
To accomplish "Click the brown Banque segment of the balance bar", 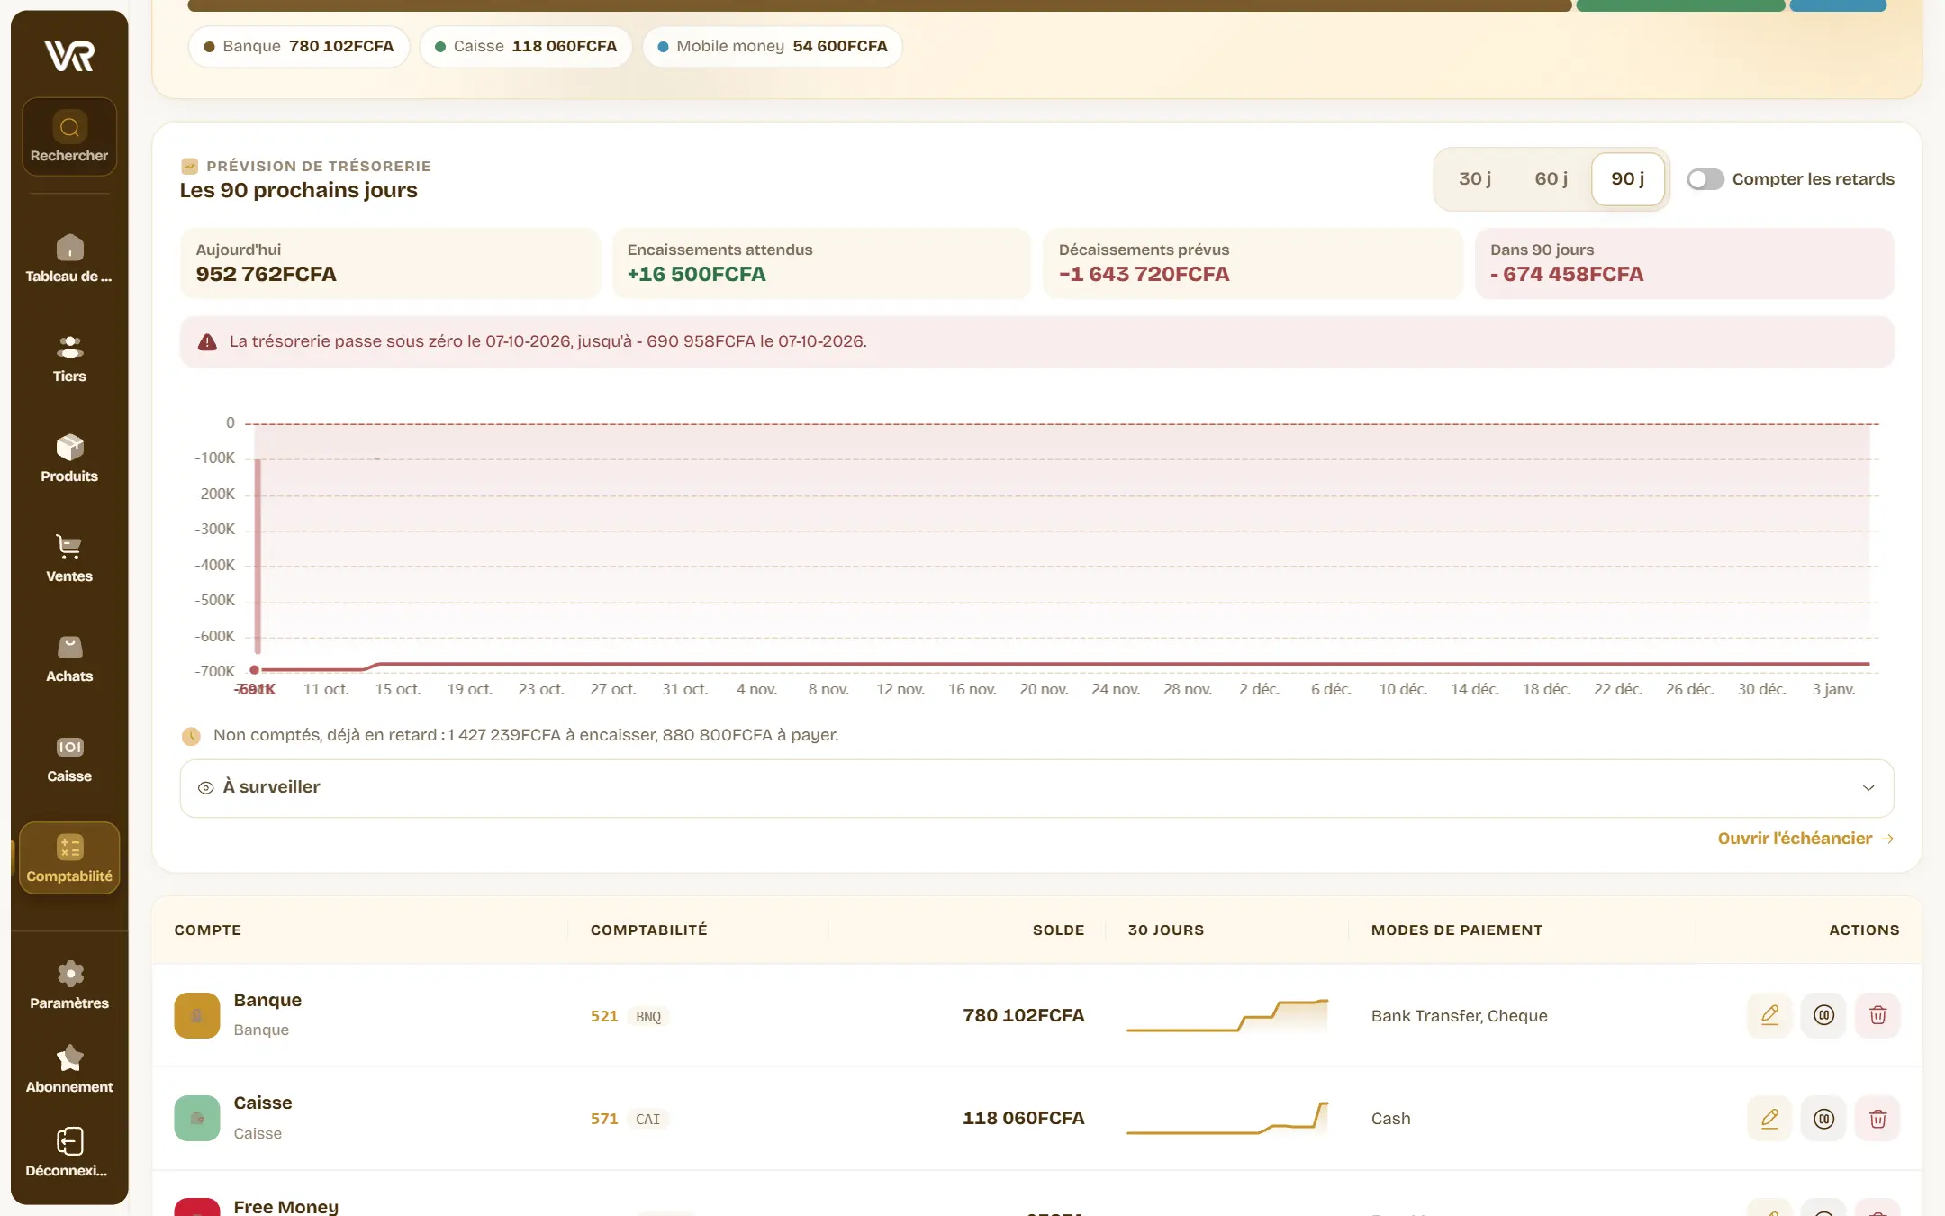I will pyautogui.click(x=879, y=5).
